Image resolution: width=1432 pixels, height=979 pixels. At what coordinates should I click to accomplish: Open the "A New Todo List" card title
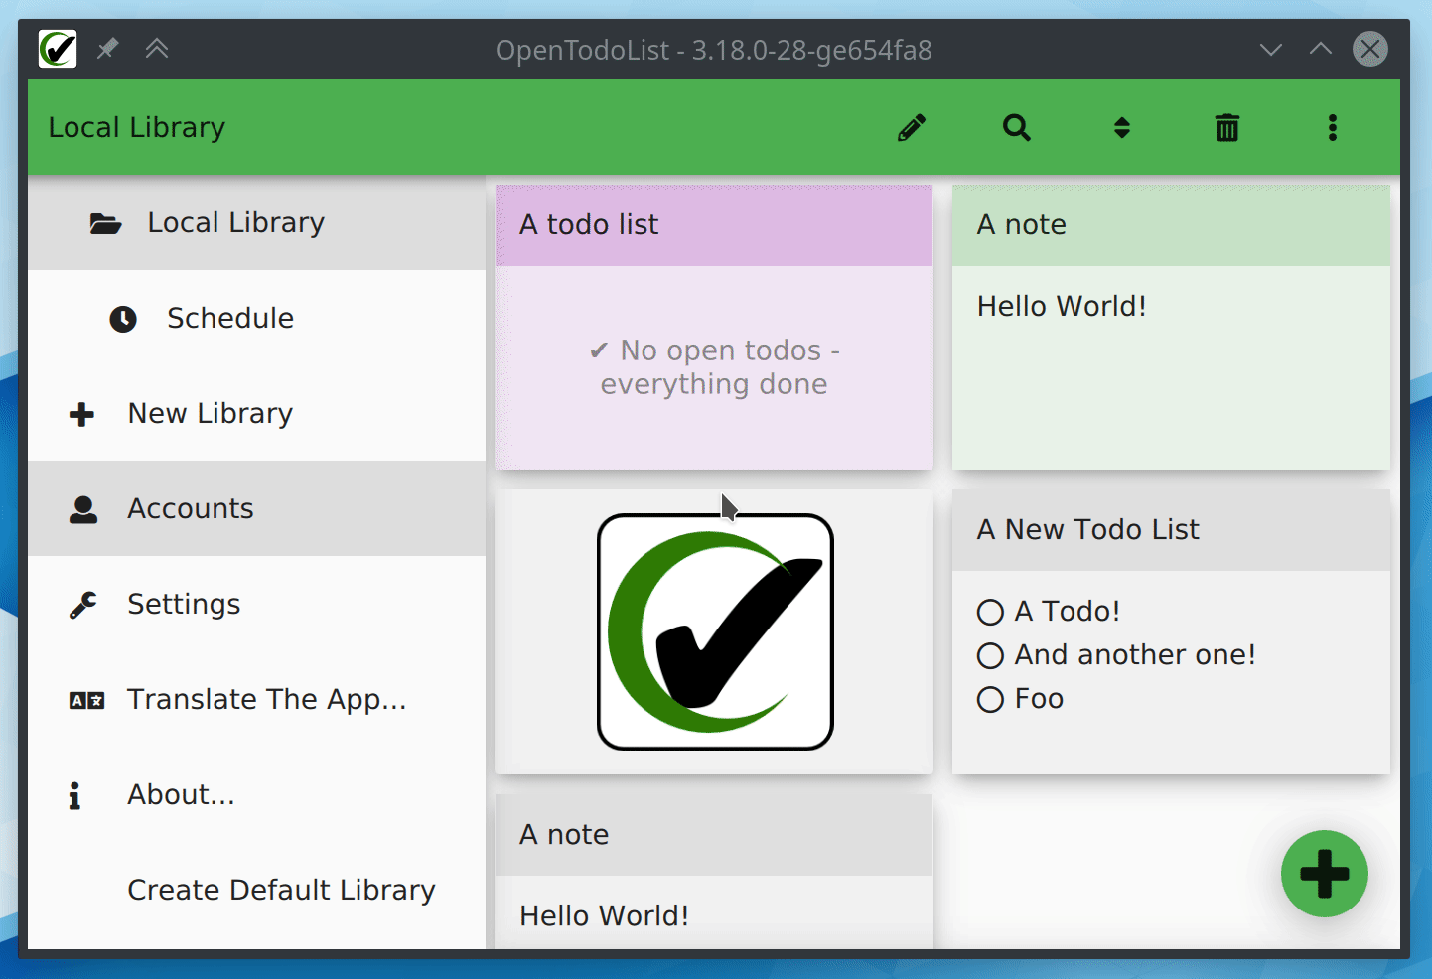[x=1088, y=530]
